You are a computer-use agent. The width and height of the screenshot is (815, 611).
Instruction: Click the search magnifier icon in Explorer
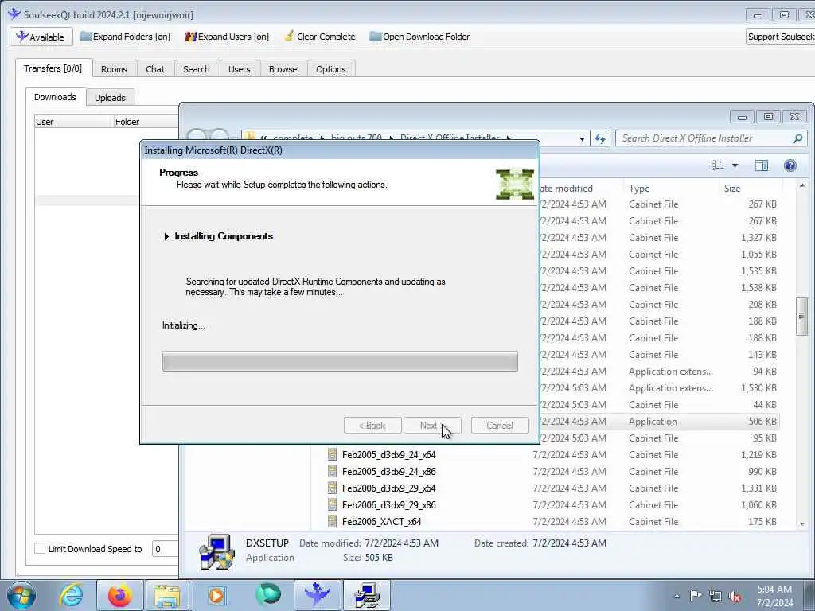[797, 138]
